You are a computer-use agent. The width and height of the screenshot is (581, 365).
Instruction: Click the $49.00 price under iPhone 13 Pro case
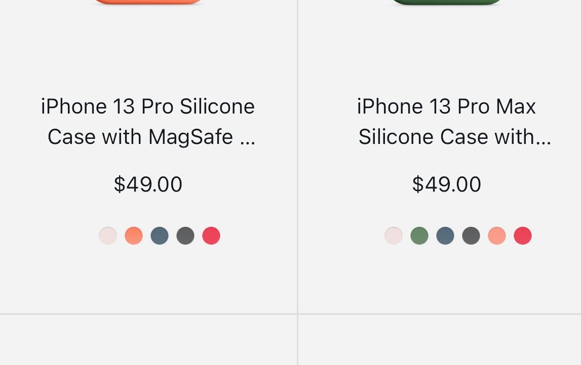(148, 185)
